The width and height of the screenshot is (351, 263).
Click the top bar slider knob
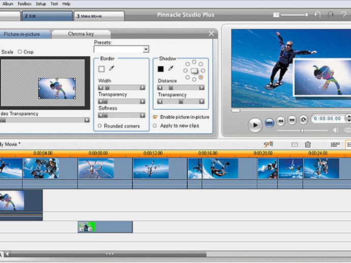tap(306, 15)
